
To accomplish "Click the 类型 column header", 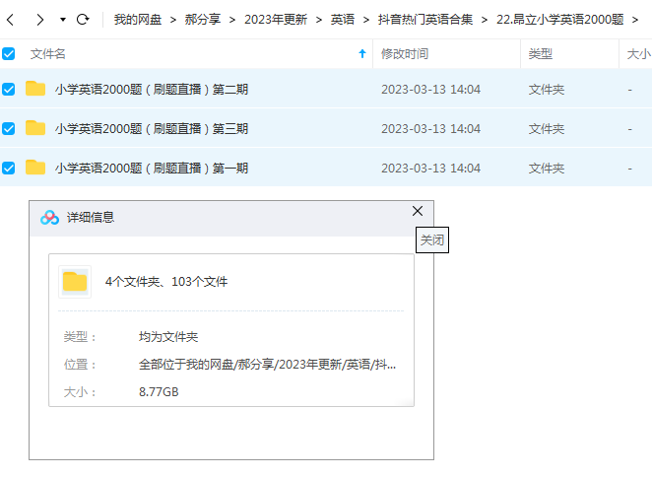I will (541, 54).
